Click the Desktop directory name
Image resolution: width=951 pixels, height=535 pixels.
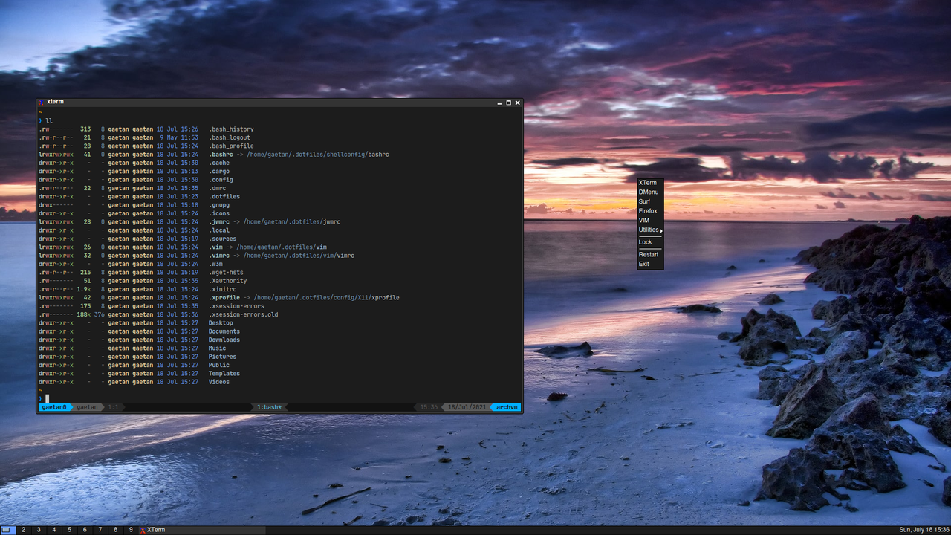point(221,323)
